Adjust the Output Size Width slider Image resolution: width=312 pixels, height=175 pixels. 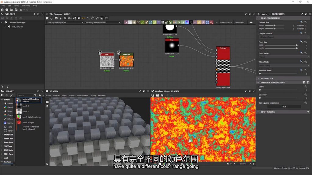[275, 26]
